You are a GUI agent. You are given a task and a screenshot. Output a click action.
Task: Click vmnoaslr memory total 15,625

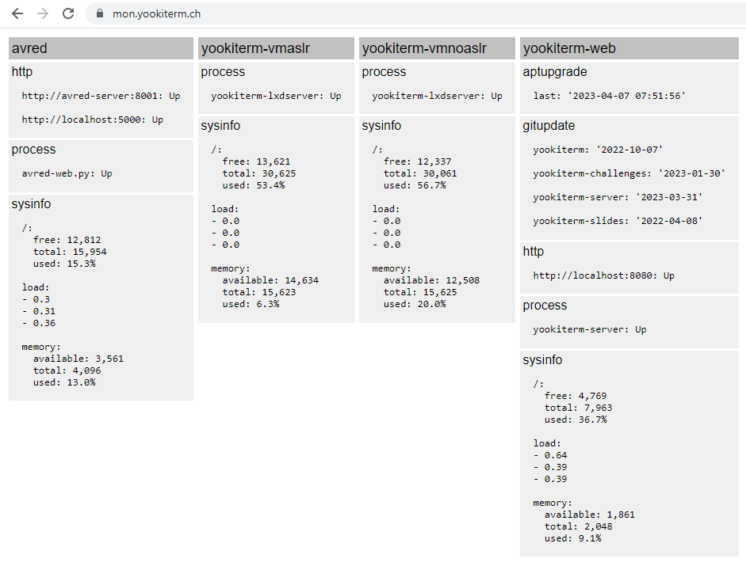click(420, 292)
